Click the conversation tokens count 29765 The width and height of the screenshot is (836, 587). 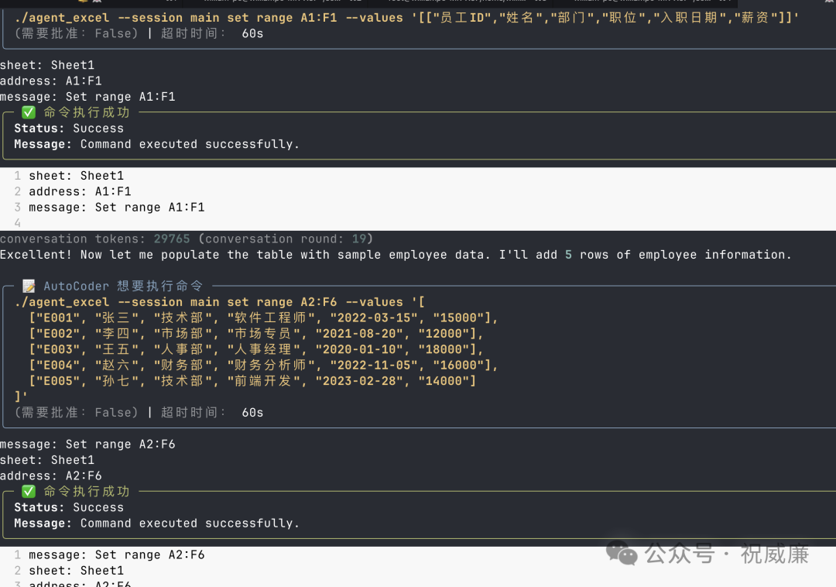172,239
